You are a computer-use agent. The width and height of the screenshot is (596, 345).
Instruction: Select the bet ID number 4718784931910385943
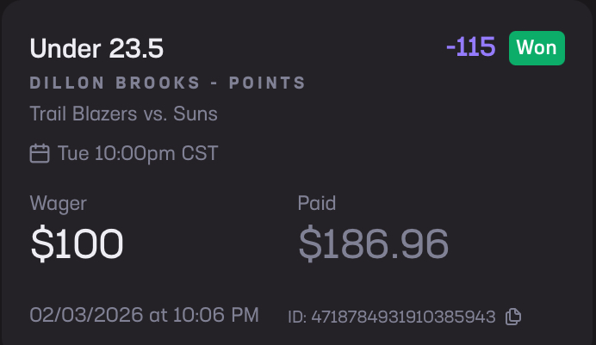pos(404,317)
